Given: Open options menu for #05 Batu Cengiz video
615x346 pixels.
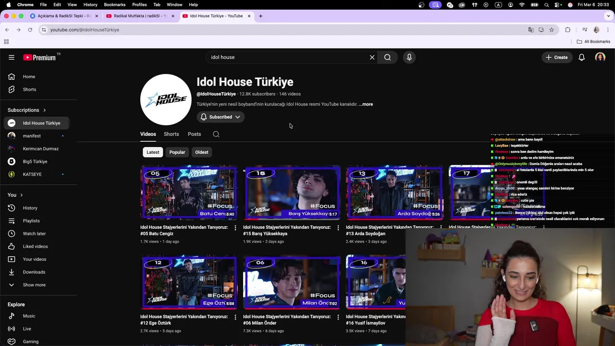Looking at the screenshot, I should 235,228.
